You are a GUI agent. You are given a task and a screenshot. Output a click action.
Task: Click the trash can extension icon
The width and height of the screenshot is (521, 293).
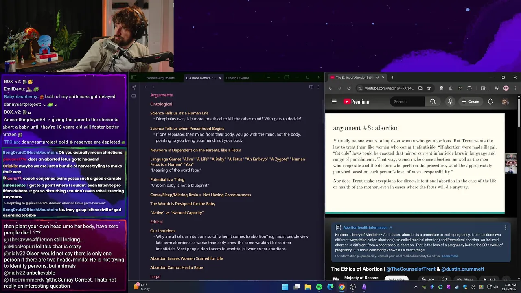(451, 88)
